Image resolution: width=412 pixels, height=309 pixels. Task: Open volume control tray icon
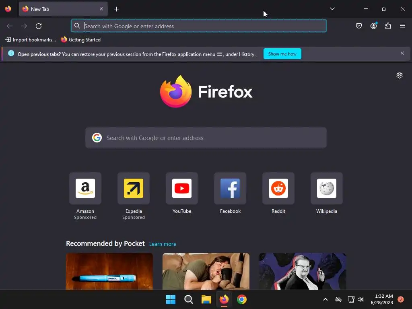(x=360, y=299)
